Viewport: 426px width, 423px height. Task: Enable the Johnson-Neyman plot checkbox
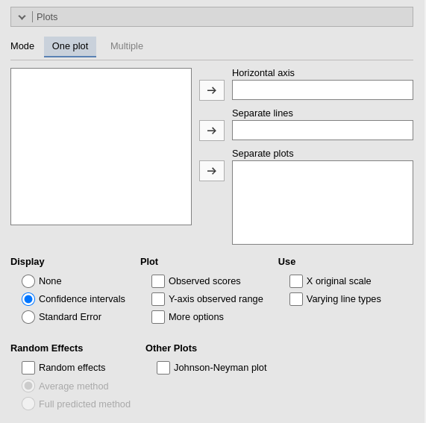click(x=163, y=368)
